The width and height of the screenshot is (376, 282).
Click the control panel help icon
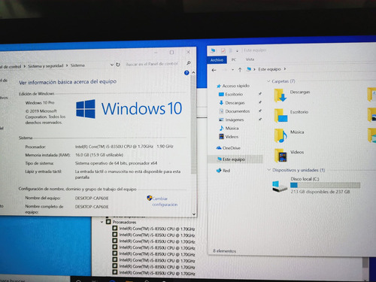(186, 73)
